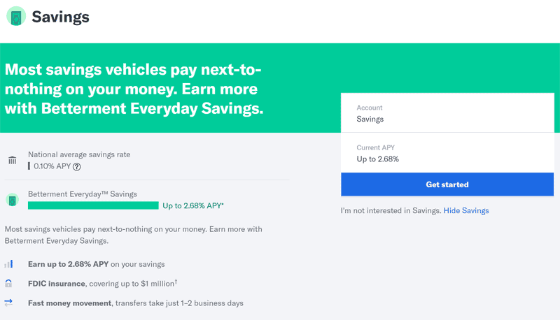560x320 pixels.
Task: Click the bar chart earnings icon
Action: [x=8, y=264]
